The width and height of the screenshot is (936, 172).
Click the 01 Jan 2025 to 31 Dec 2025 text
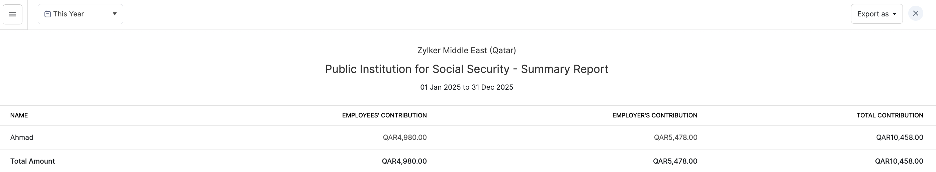coord(467,87)
